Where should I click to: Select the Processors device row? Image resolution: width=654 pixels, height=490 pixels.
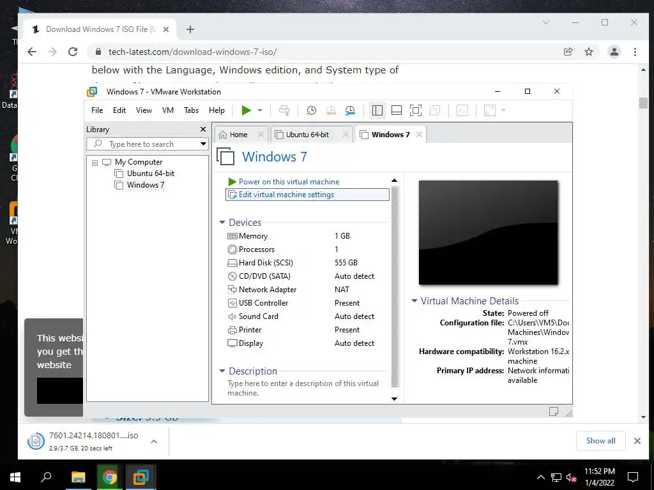(x=307, y=249)
